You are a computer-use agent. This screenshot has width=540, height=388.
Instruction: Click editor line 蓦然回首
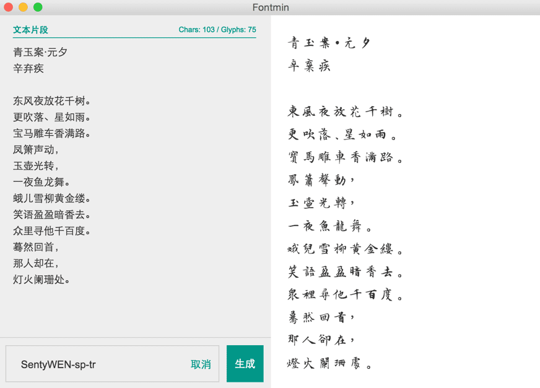36,247
